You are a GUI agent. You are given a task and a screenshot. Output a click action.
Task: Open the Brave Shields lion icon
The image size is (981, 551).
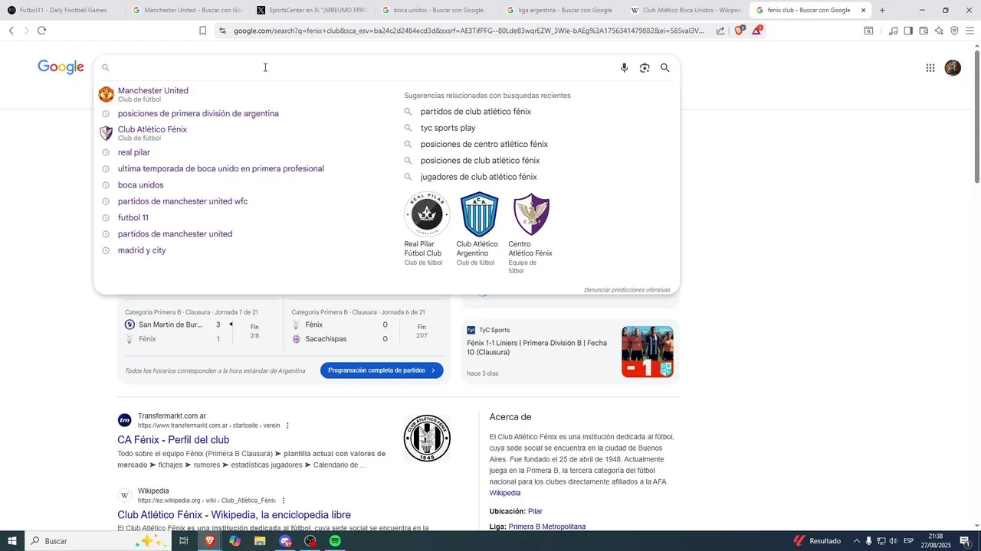click(739, 31)
